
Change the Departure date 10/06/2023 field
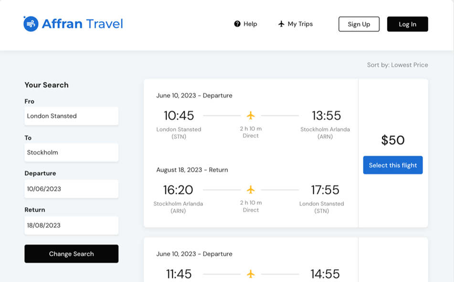[72, 189]
